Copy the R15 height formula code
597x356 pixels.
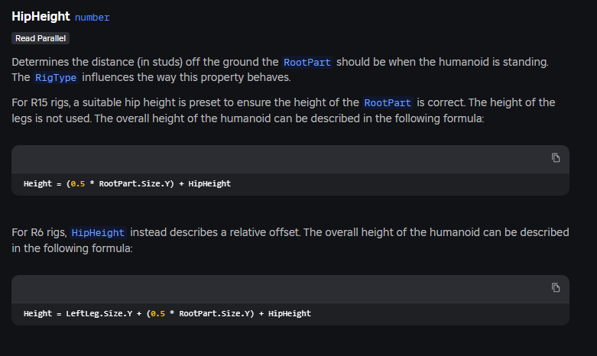556,158
